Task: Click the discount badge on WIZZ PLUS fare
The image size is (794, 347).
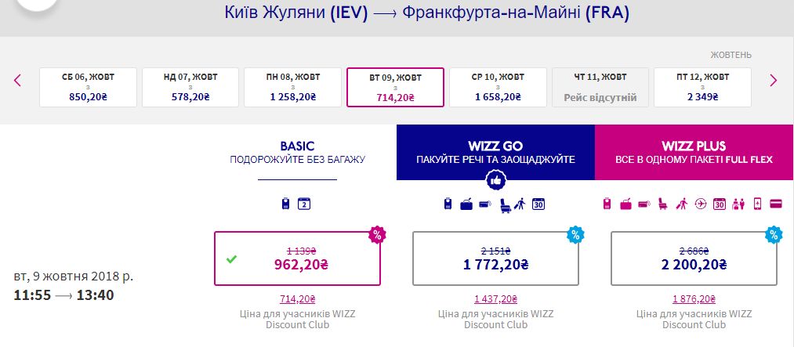Action: (774, 233)
